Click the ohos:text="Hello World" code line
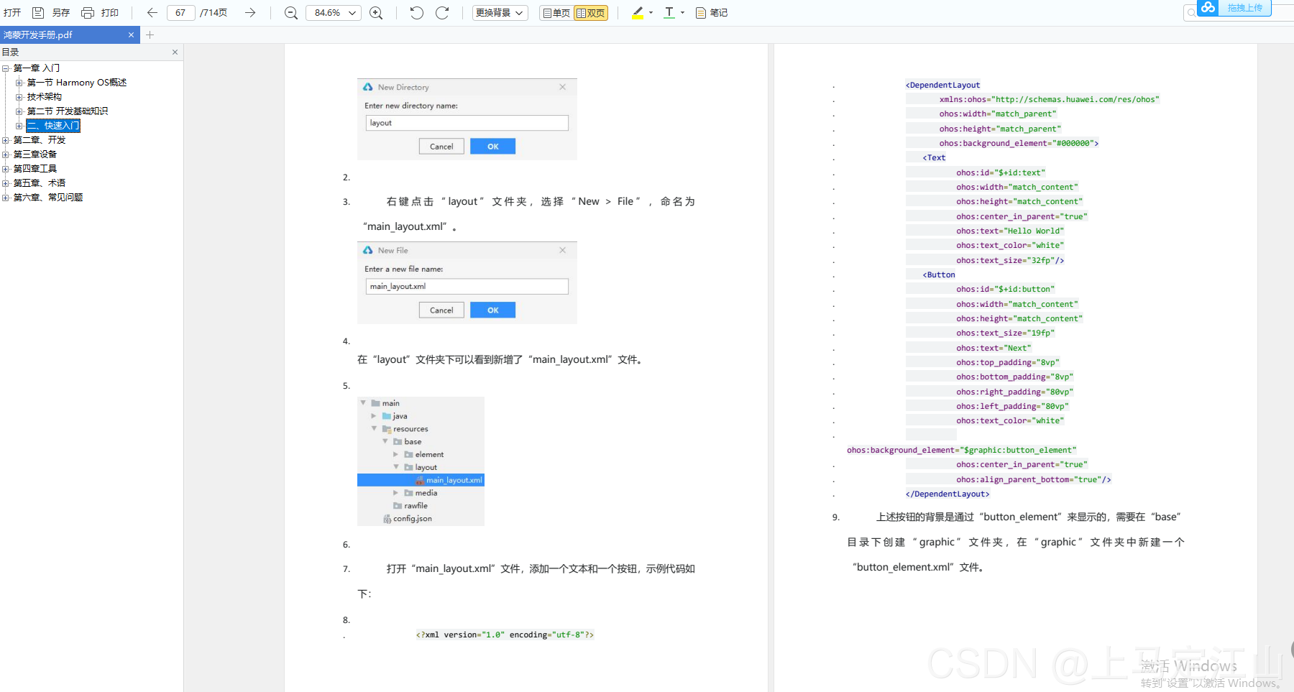 1010,231
